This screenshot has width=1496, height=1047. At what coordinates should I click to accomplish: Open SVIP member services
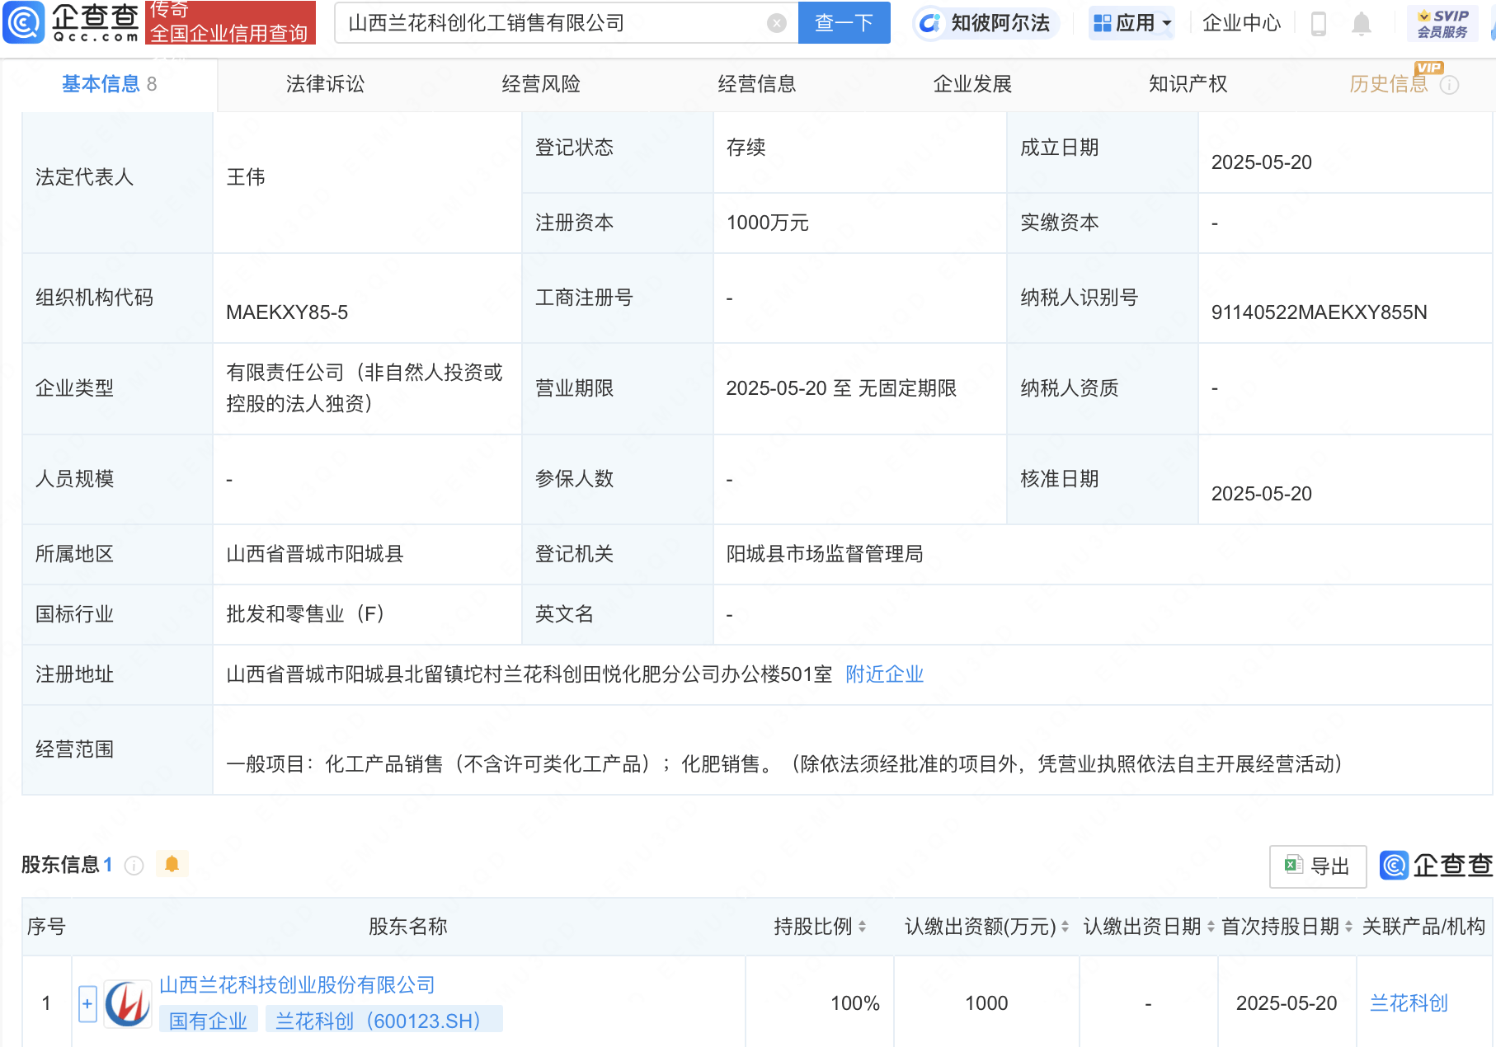tap(1442, 23)
